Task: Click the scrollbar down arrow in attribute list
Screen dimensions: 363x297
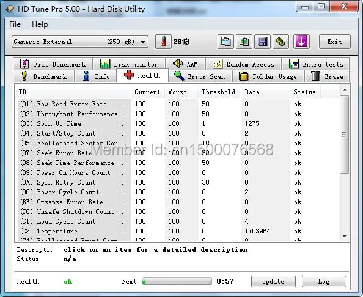Action: (x=345, y=237)
